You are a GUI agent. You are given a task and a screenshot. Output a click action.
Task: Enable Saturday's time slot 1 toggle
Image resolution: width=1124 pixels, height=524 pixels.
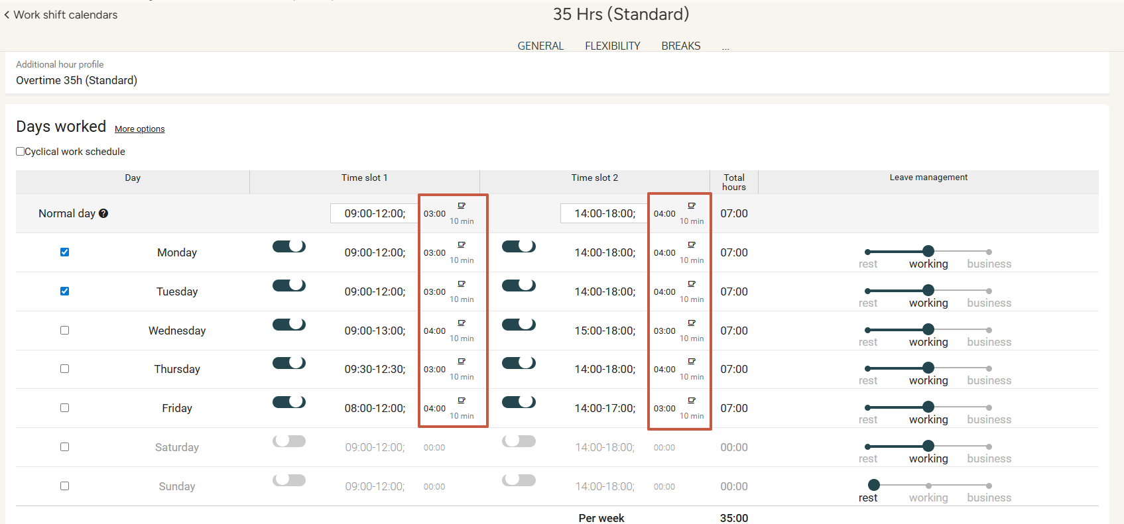coord(289,441)
